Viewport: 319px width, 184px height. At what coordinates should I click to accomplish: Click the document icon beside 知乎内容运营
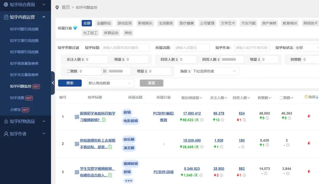point(6,17)
